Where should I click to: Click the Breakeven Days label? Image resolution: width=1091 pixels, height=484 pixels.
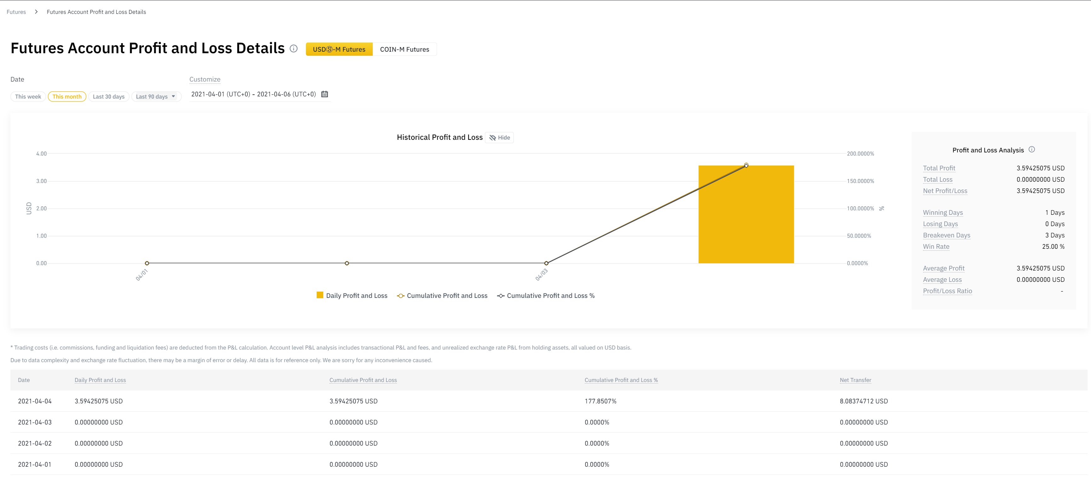pyautogui.click(x=947, y=236)
